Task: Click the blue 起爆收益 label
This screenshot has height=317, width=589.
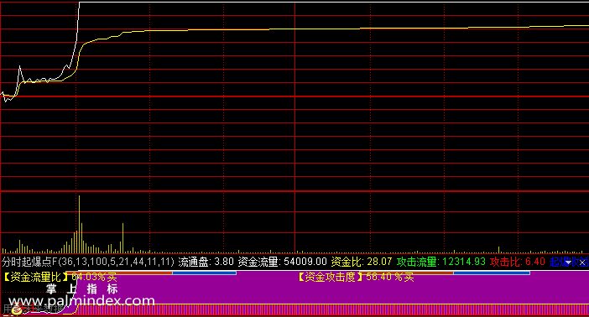Action: click(x=569, y=262)
